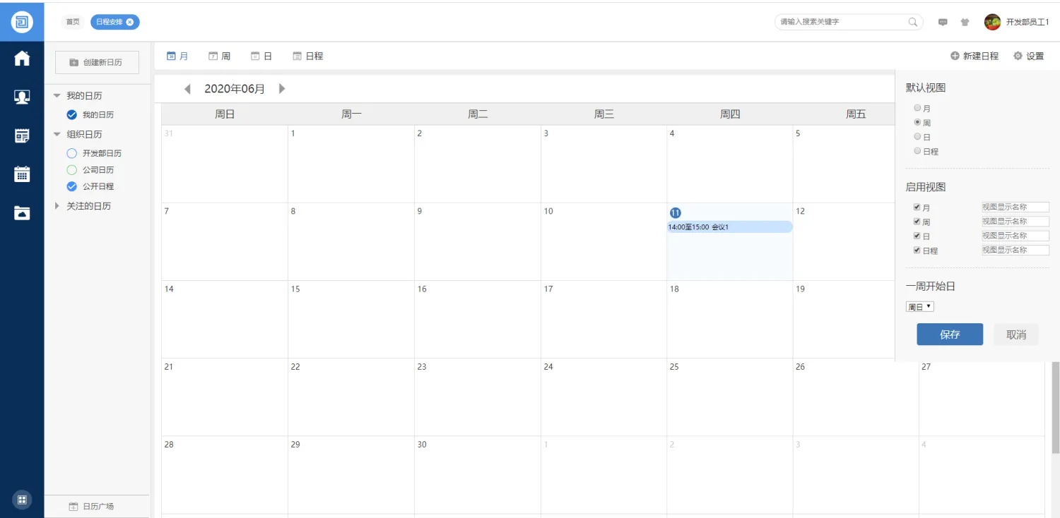Open the folder icon in left sidebar

[22, 212]
